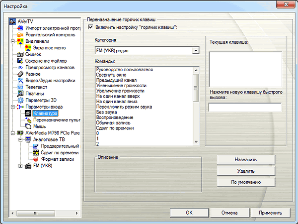Click the Применить button

click(x=271, y=213)
